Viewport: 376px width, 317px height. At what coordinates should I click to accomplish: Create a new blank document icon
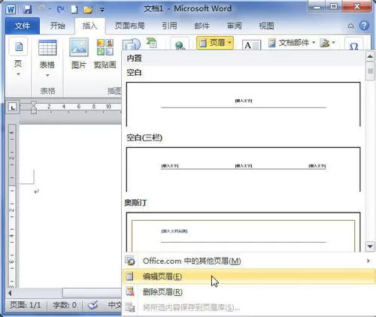point(74,10)
